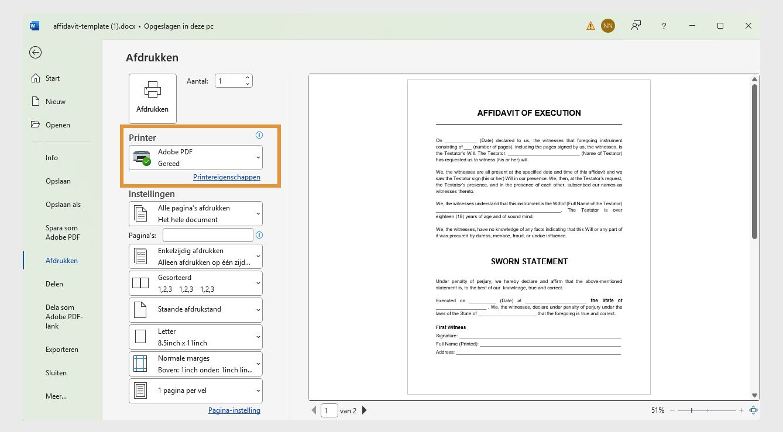
Task: Click the warning triangle in the title bar
Action: tap(590, 26)
